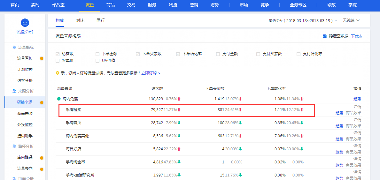Click the yellow notice icon beside 亲，您尚未订购
This screenshot has width=380, height=180.
(x=58, y=73)
